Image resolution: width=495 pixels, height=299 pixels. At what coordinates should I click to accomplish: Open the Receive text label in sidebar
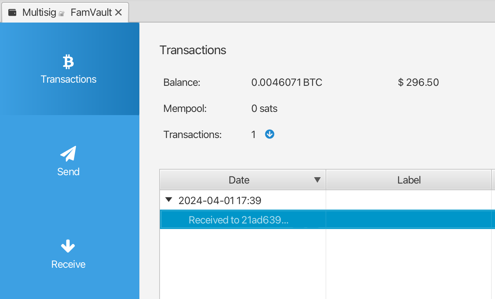[68, 264]
